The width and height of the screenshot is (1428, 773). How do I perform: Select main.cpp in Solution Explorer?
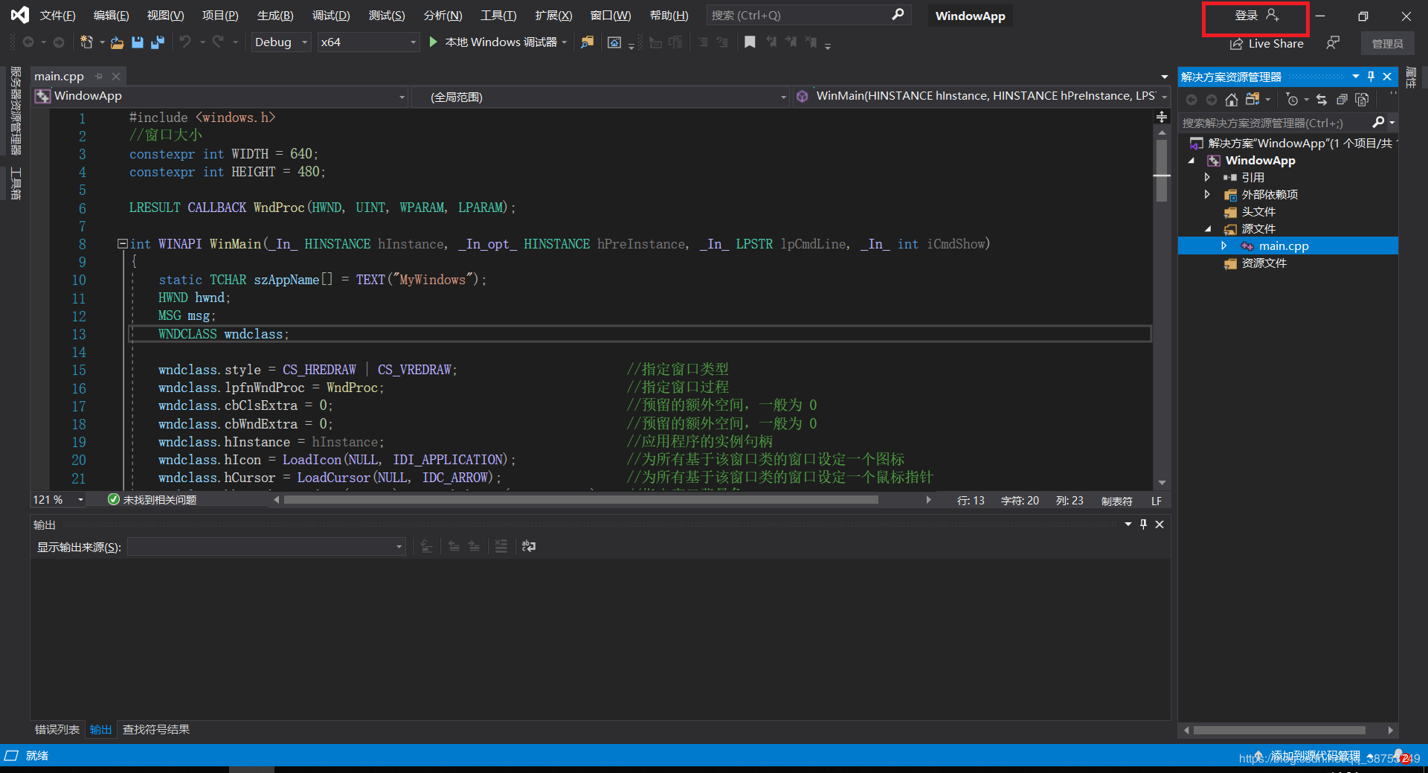click(1284, 246)
